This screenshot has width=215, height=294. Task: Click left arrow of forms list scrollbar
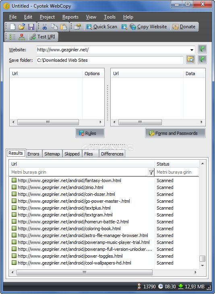tap(114, 122)
